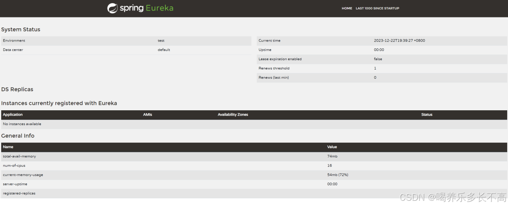Click the 54mb (72%) usage value
This screenshot has width=508, height=206.
point(338,175)
